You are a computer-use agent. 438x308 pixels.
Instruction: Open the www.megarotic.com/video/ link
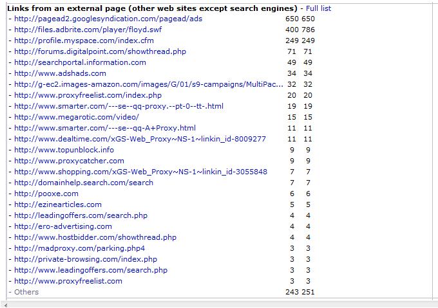(x=76, y=117)
